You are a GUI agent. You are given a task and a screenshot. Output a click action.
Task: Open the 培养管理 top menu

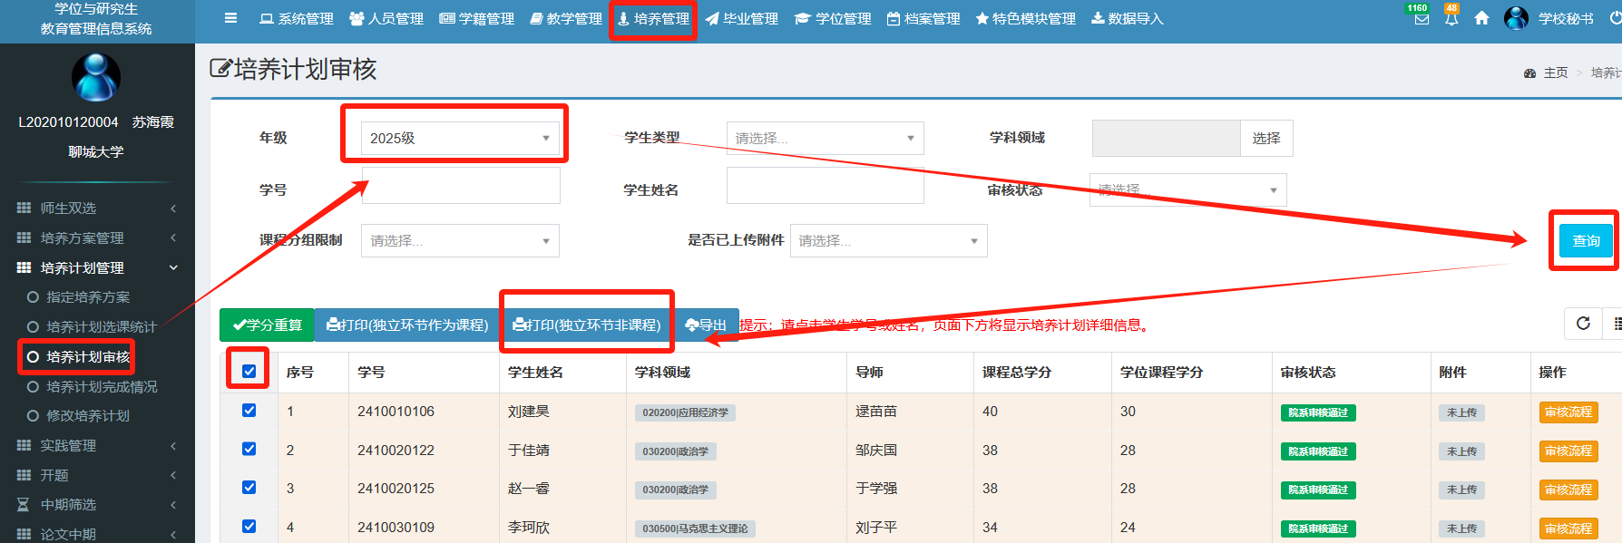653,19
